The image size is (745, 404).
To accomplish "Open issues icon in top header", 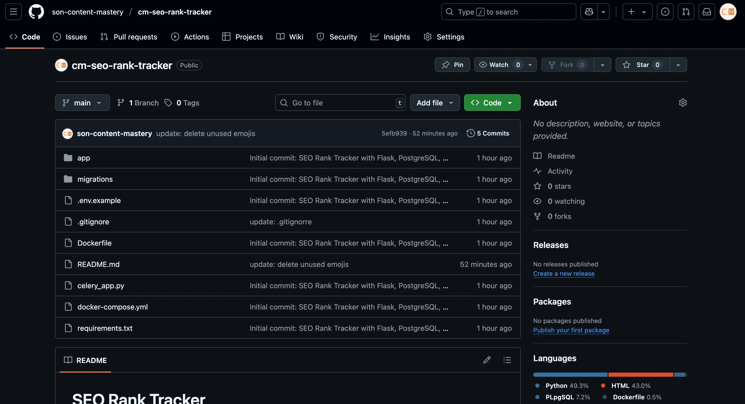I will click(x=665, y=12).
